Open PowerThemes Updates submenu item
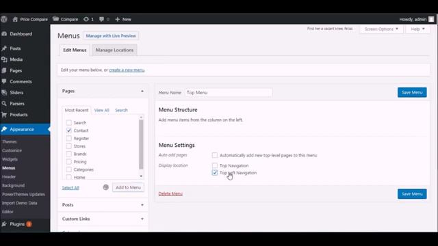Screen dimensions: 438x246 coord(23,194)
